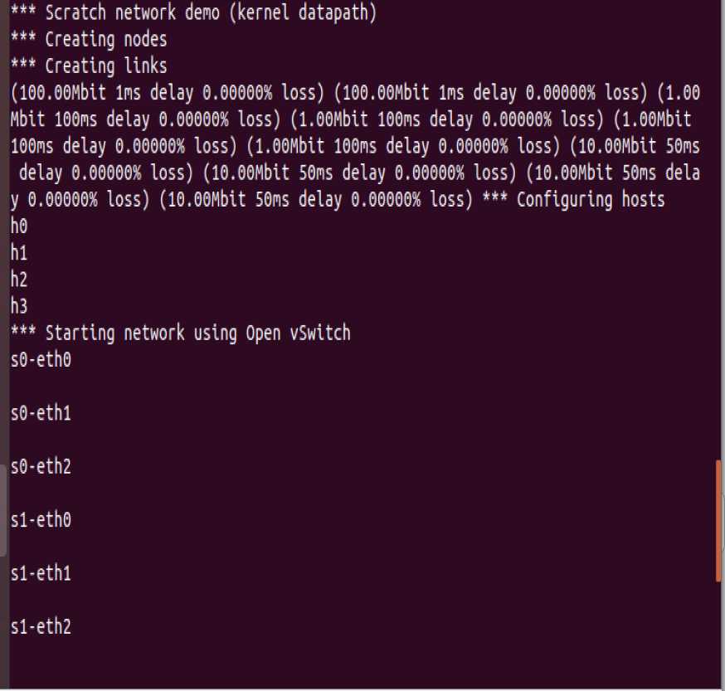Screen dimensions: 725x691
Task: Click the '*** Creating links' line
Action: point(89,66)
